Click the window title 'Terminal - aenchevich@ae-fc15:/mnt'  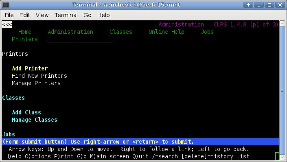(x=126, y=5)
